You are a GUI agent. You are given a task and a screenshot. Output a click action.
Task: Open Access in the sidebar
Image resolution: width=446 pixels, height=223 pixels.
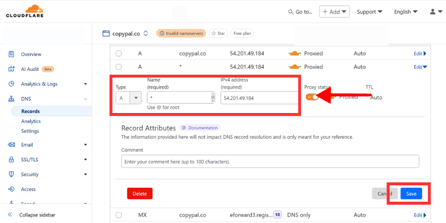click(x=28, y=189)
